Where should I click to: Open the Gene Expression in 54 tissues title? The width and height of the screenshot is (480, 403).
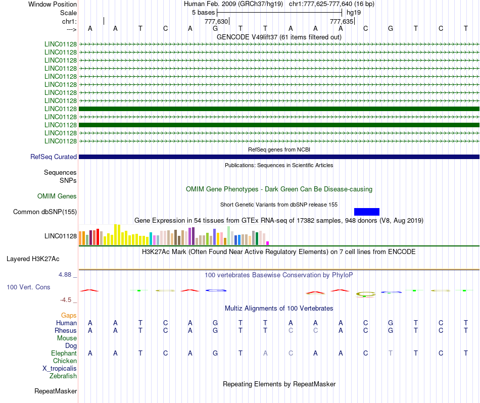click(279, 221)
